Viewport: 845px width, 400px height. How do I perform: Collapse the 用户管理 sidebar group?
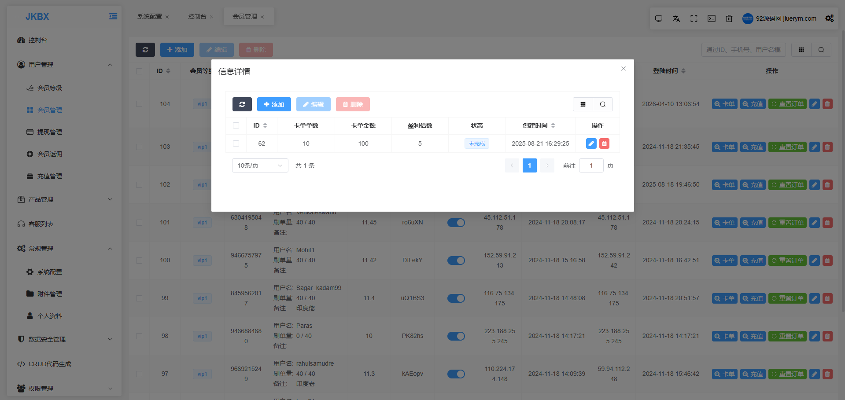pos(64,65)
